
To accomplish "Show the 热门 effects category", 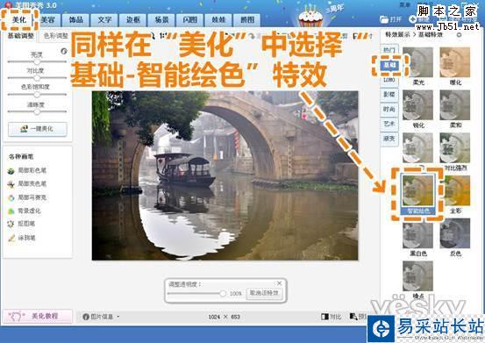I will pos(389,50).
